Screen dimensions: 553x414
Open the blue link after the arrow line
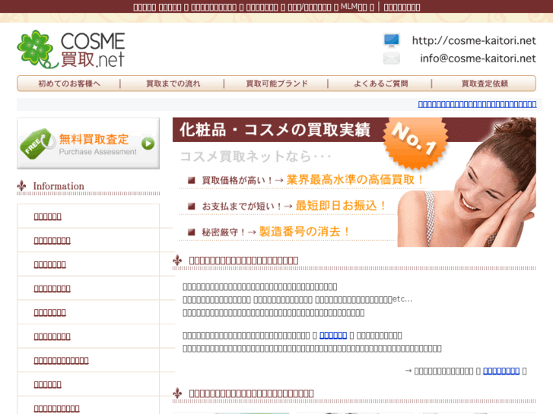(x=501, y=371)
